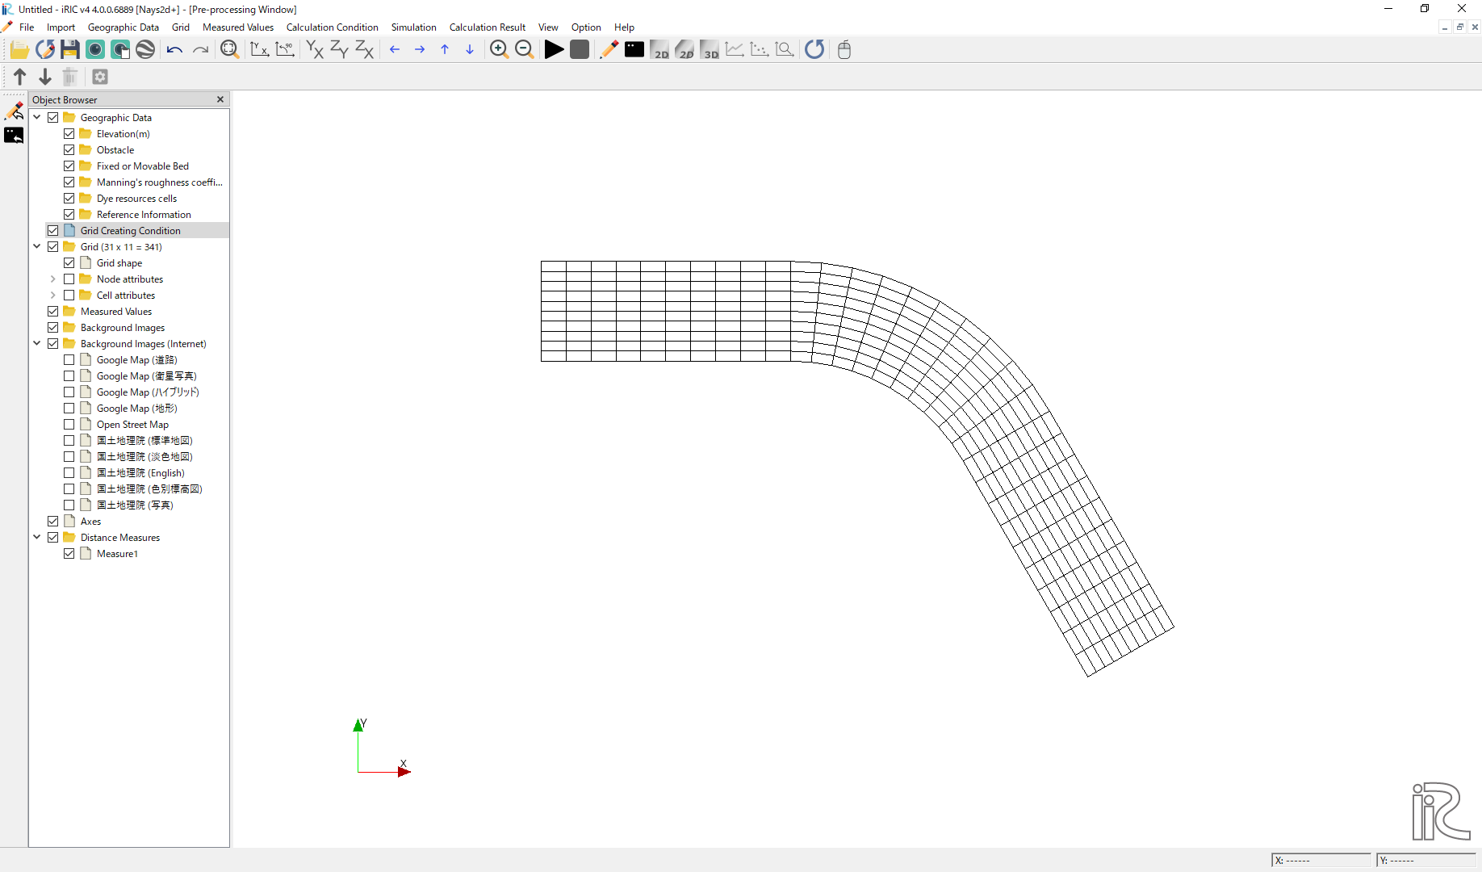Screen dimensions: 1482x872
Task: Move selected item up with arrow
Action: point(20,77)
